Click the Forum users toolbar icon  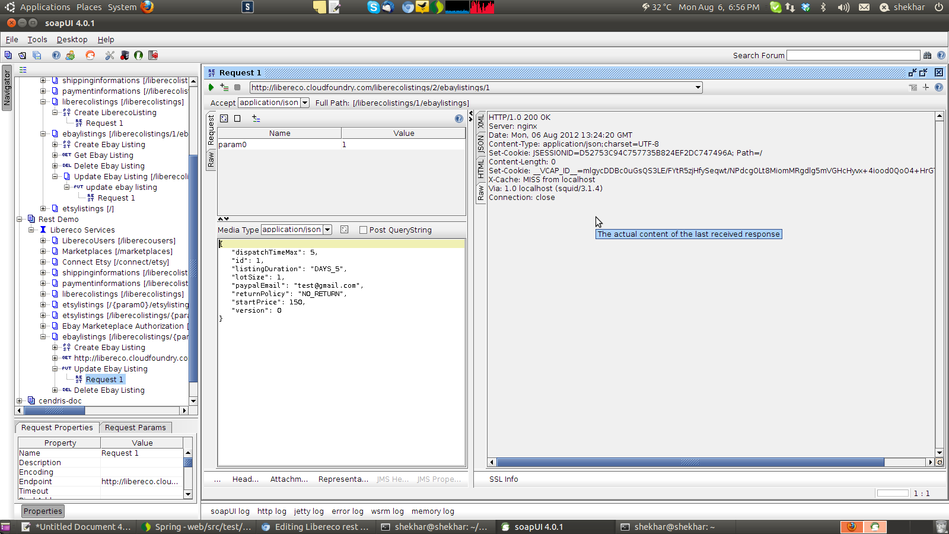[x=70, y=55]
